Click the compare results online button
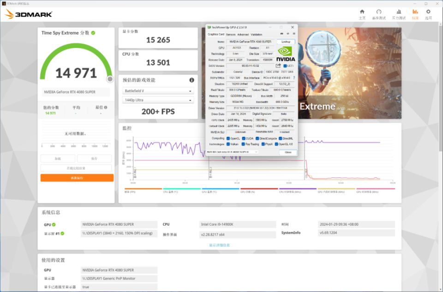 tap(76, 168)
